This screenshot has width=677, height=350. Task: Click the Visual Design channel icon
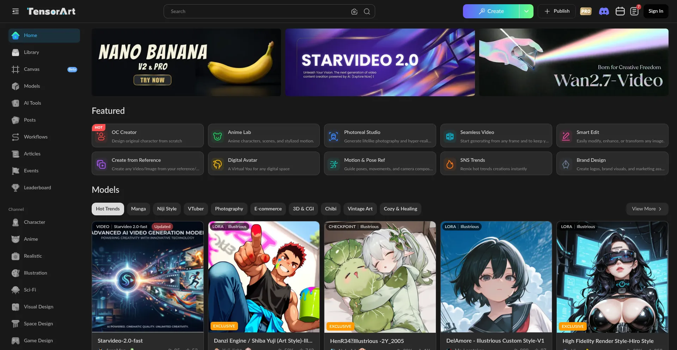[16, 307]
